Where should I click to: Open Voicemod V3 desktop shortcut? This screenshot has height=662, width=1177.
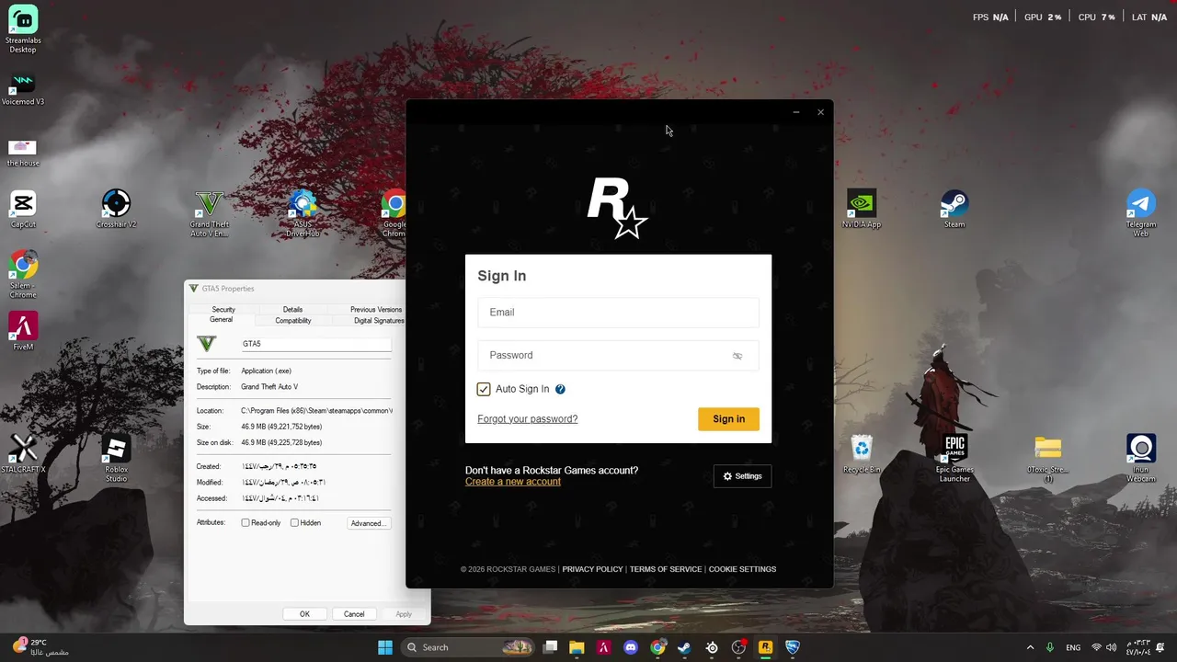[23, 90]
